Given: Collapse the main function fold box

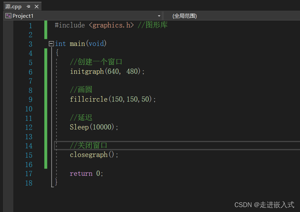Looking at the screenshot, I should (51, 43).
